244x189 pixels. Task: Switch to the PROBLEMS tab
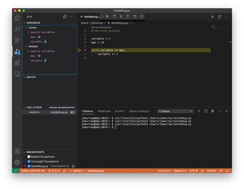[x=104, y=111]
